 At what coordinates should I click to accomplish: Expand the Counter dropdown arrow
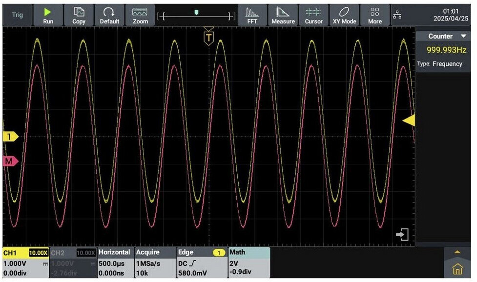click(463, 37)
